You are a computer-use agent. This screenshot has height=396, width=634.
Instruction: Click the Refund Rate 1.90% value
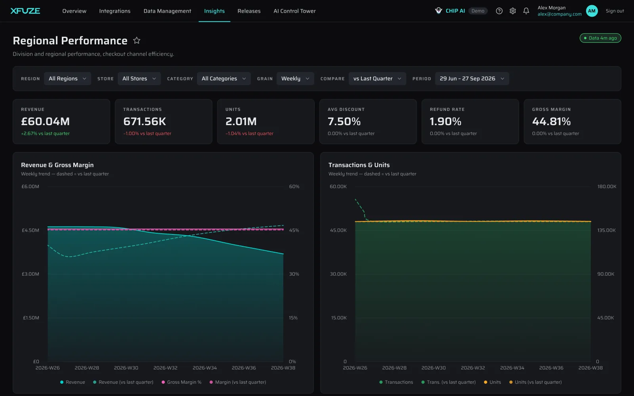(x=445, y=121)
